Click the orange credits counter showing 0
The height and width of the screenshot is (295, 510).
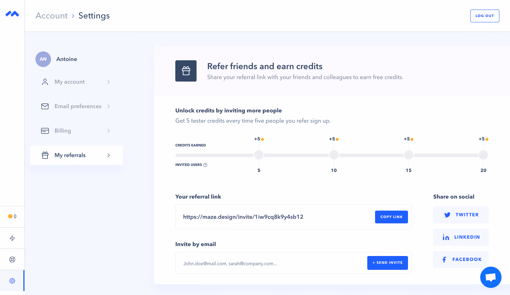pyautogui.click(x=12, y=216)
